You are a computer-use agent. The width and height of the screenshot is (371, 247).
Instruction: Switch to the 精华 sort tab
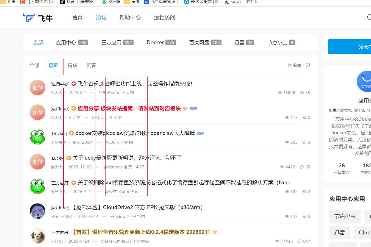(72, 65)
